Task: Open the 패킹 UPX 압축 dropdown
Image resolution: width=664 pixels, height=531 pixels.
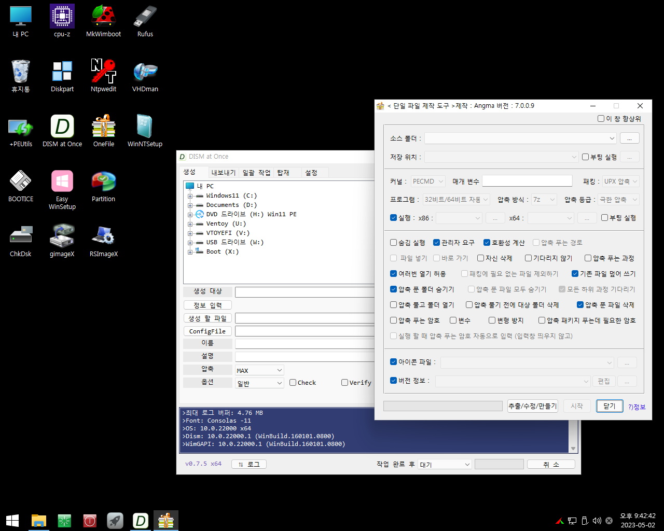Action: [x=620, y=181]
